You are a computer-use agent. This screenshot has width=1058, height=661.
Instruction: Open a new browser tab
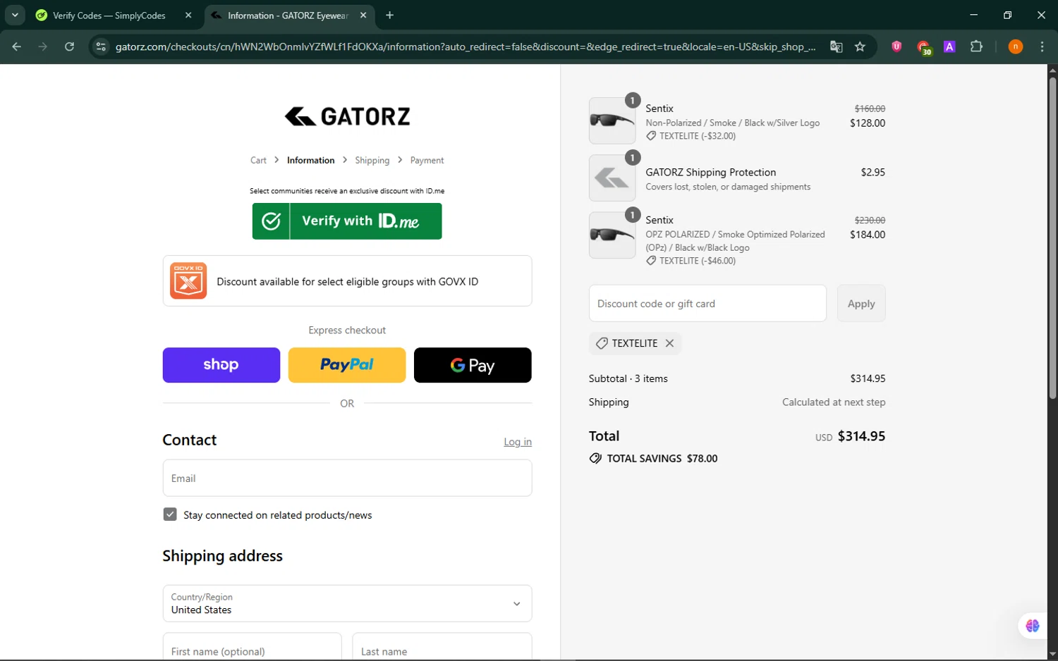pos(389,15)
